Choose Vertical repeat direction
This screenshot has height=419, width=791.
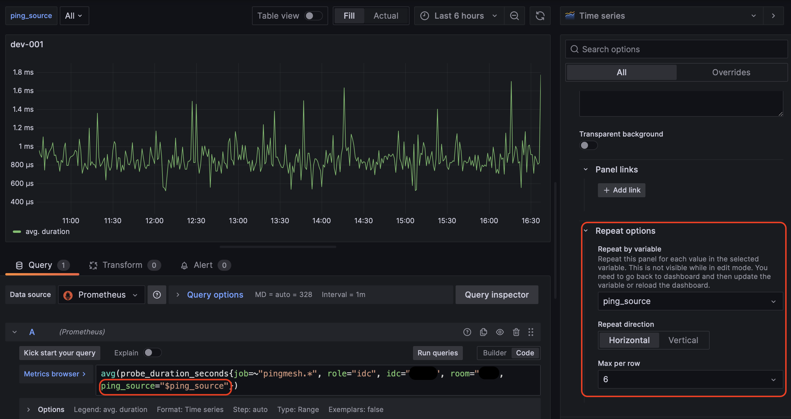[x=683, y=340]
